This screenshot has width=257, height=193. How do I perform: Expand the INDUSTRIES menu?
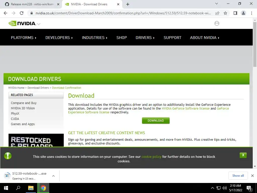95,38
